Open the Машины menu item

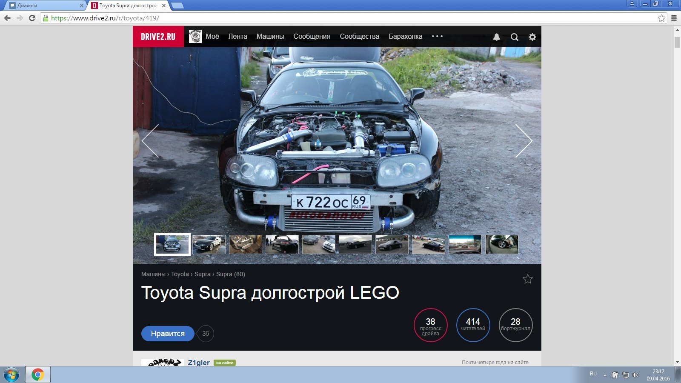point(270,37)
